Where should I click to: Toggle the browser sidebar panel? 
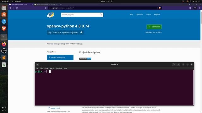pos(190,8)
